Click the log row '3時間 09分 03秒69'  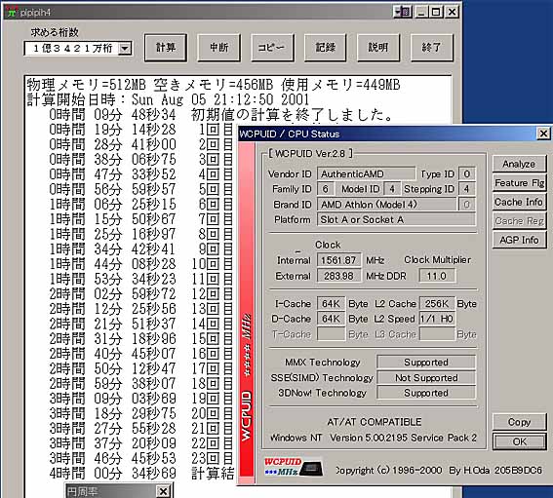pos(112,399)
